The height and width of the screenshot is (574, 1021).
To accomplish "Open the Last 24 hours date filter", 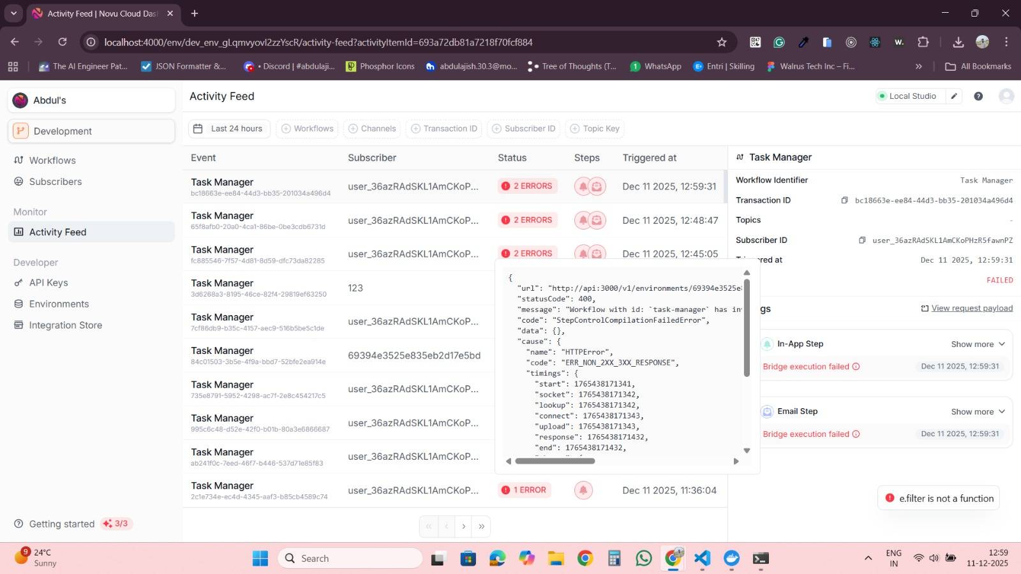I will (x=229, y=128).
